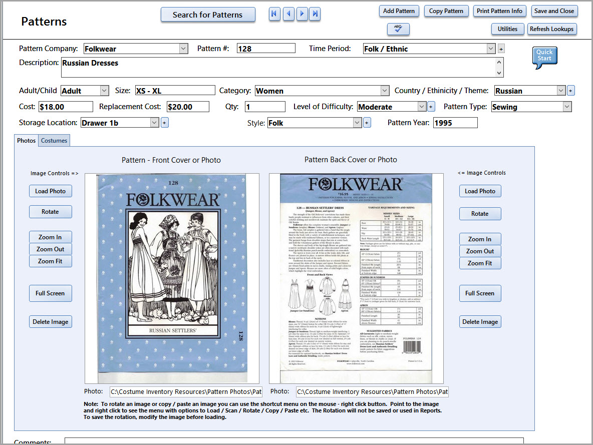Rotate the back cover image
Image resolution: width=593 pixels, height=445 pixels.
480,214
